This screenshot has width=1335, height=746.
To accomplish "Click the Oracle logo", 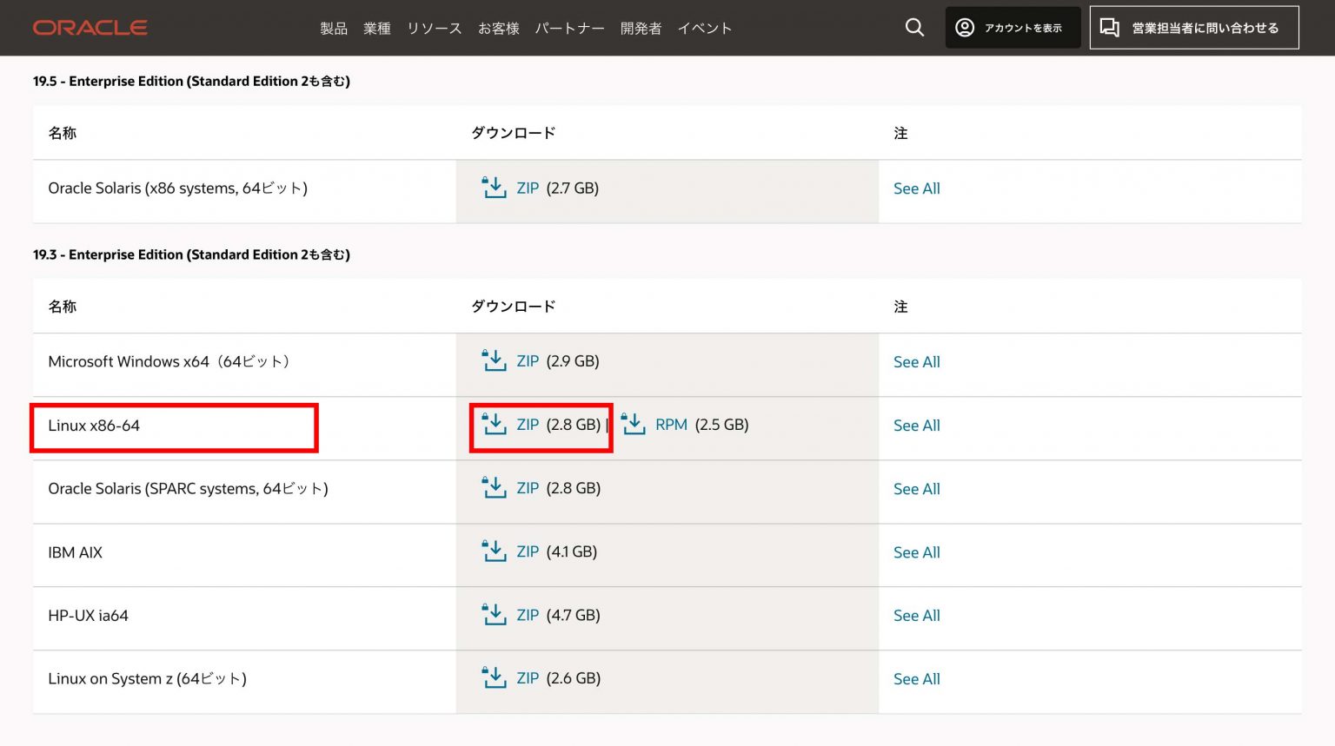I will pos(90,27).
